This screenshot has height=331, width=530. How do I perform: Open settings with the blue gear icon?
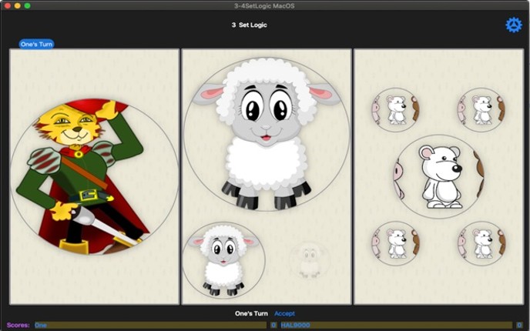[513, 25]
